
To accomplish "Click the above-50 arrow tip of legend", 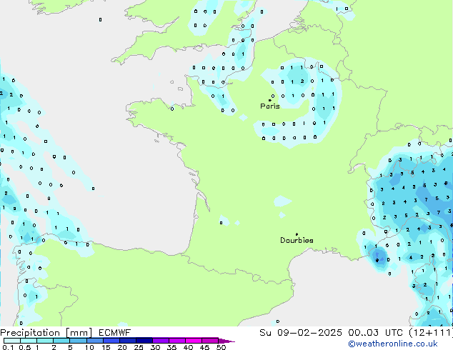I will point(226,341).
